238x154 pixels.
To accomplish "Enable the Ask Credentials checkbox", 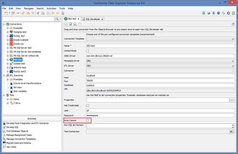I will coord(88,105).
